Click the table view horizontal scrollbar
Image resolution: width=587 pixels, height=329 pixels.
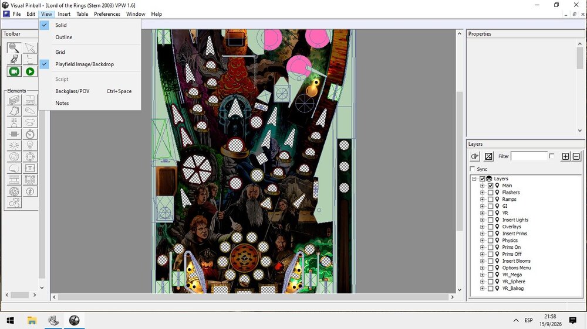(253, 297)
